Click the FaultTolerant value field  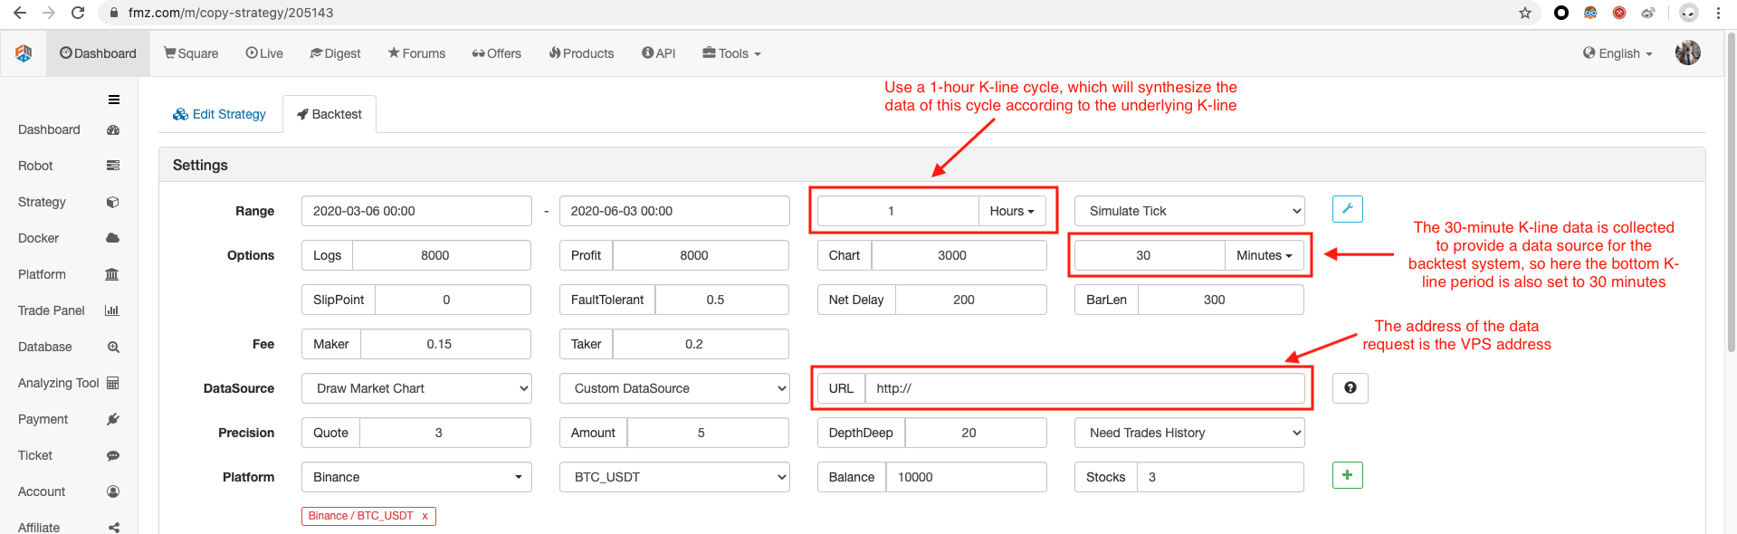[721, 300]
